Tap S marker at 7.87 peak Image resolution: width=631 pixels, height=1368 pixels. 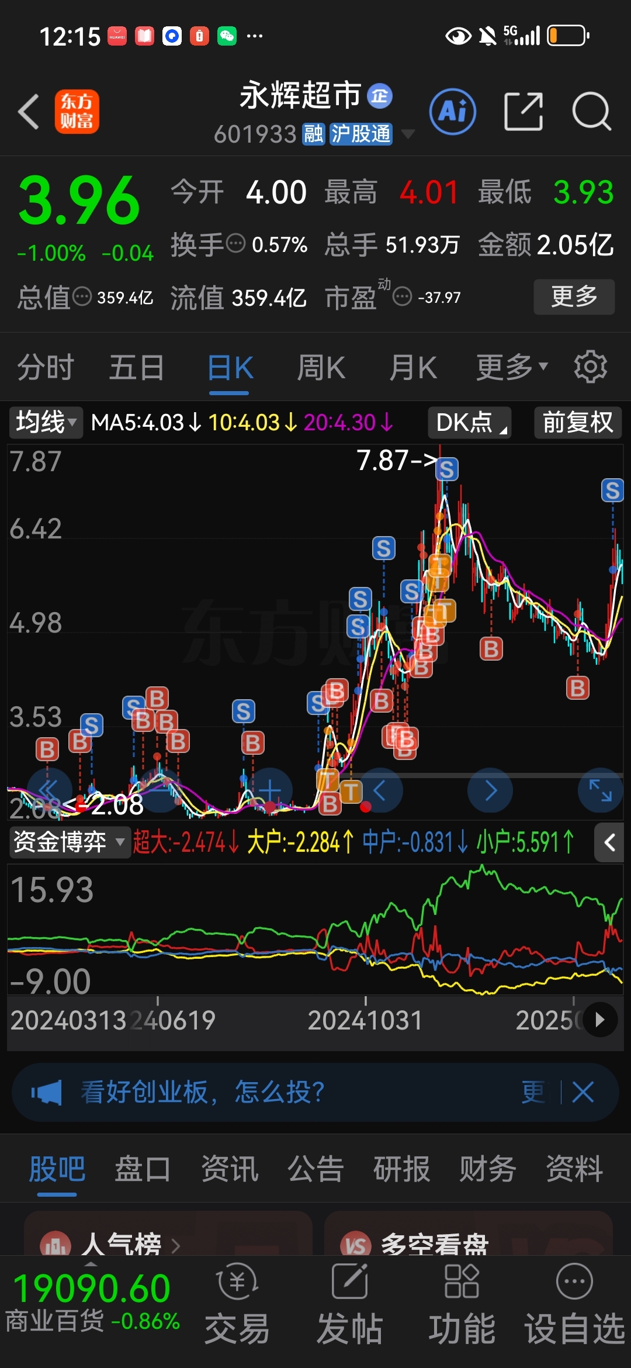[447, 469]
